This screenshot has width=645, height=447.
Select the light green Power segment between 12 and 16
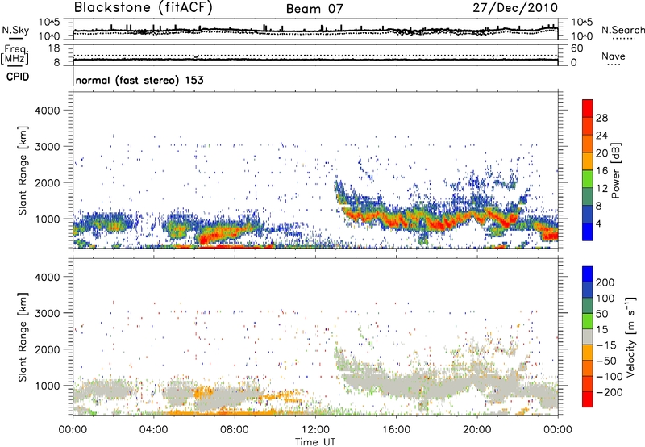[588, 179]
